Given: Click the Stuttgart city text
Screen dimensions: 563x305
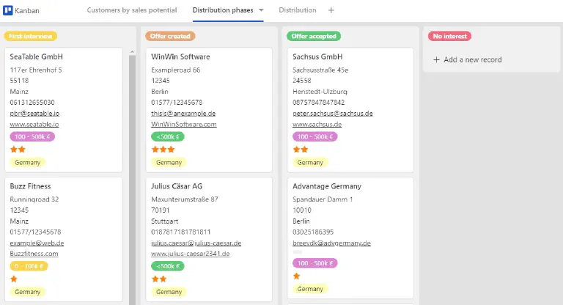Looking at the screenshot, I should (x=165, y=221).
